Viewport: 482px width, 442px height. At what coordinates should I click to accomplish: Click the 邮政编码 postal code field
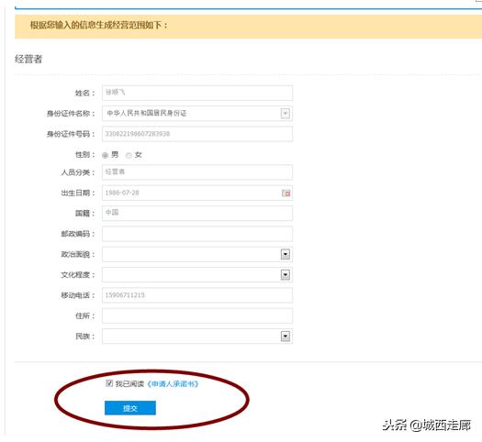[197, 234]
